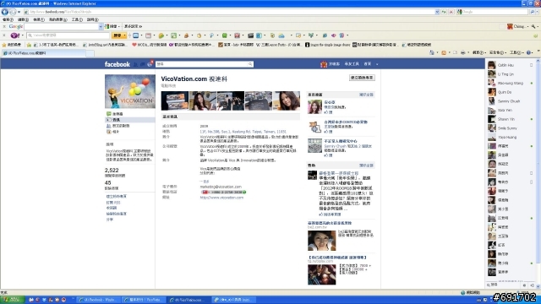Screen dimensions: 541x304
Task: Switch to VicoVation window in taskbar
Action: 188,300
